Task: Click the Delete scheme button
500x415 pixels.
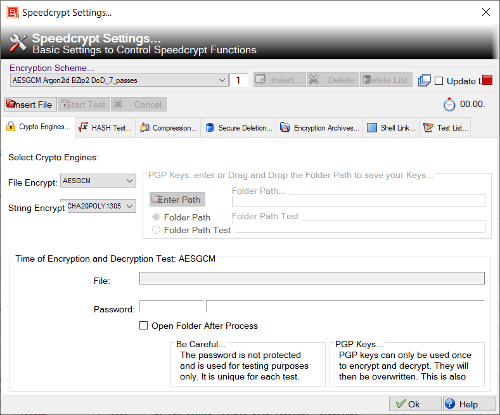Action: (333, 80)
